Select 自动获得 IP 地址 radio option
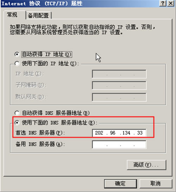The width and height of the screenshot is (176, 192). click(17, 54)
